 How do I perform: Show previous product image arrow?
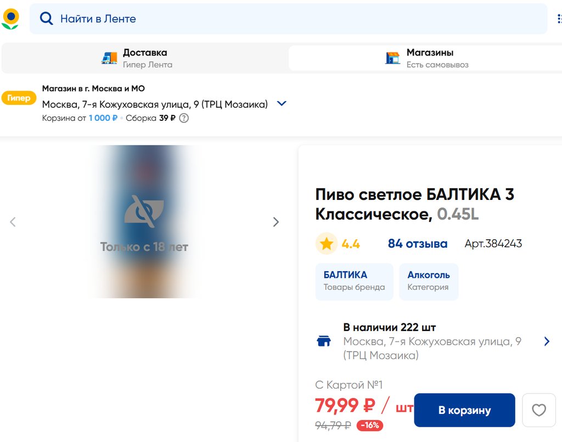pyautogui.click(x=13, y=222)
